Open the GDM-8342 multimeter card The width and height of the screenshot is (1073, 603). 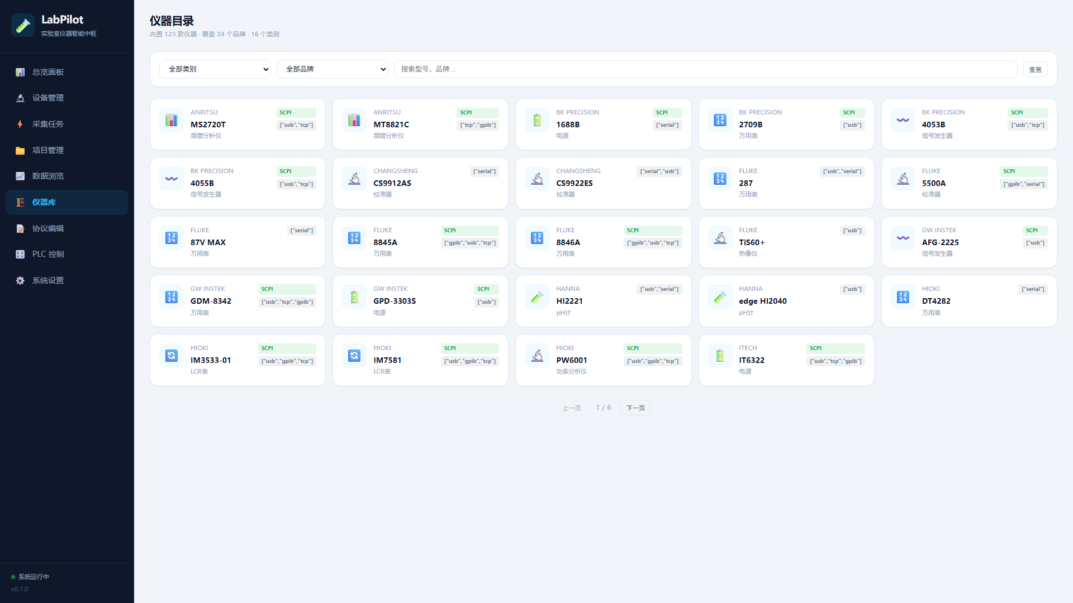(238, 301)
